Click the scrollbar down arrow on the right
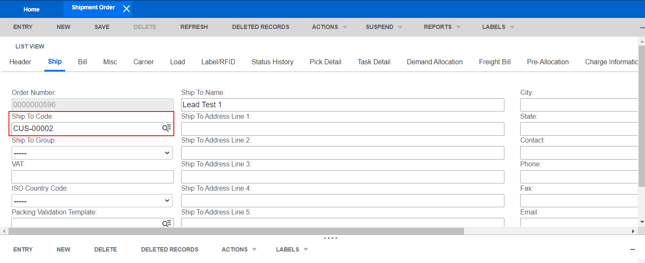This screenshot has height=263, width=645. point(641,221)
